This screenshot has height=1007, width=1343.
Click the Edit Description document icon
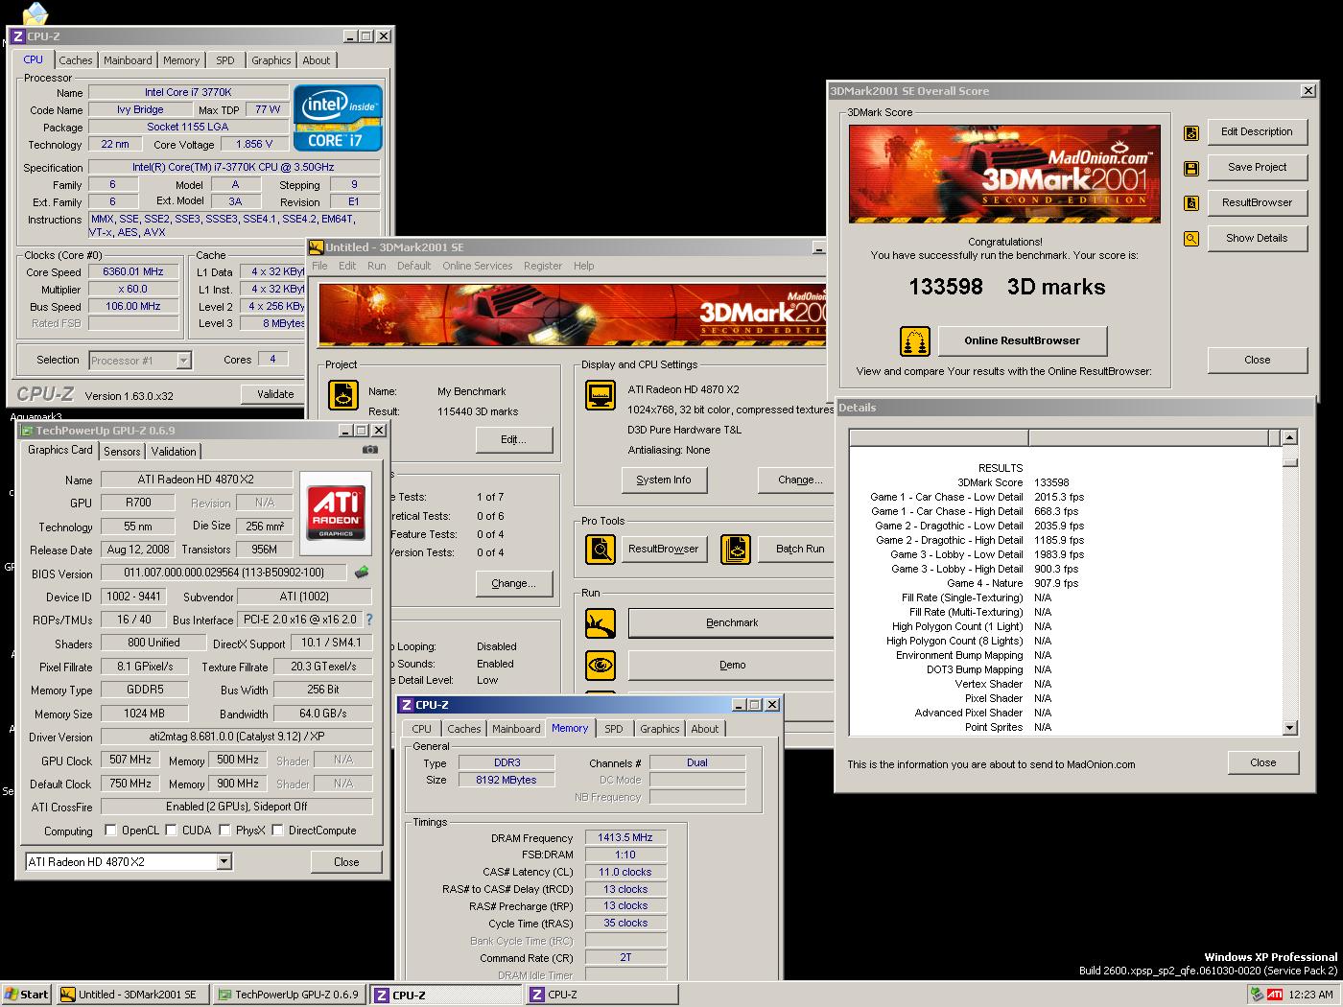tap(1191, 132)
